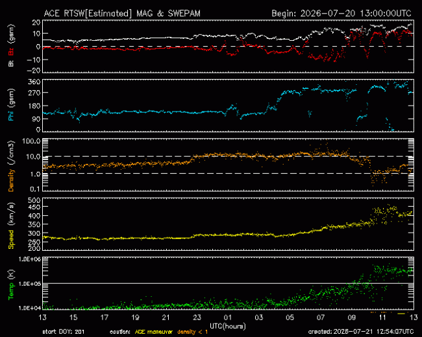Click the 'created: 2026-07-21 12:54:07UTC' text
The width and height of the screenshot is (422, 337).
click(x=361, y=332)
